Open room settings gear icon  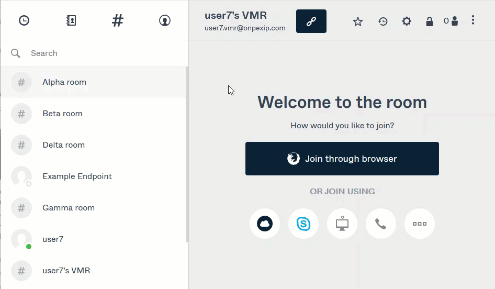[x=407, y=21]
